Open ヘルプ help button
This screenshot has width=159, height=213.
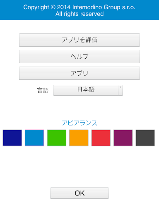coord(79,57)
